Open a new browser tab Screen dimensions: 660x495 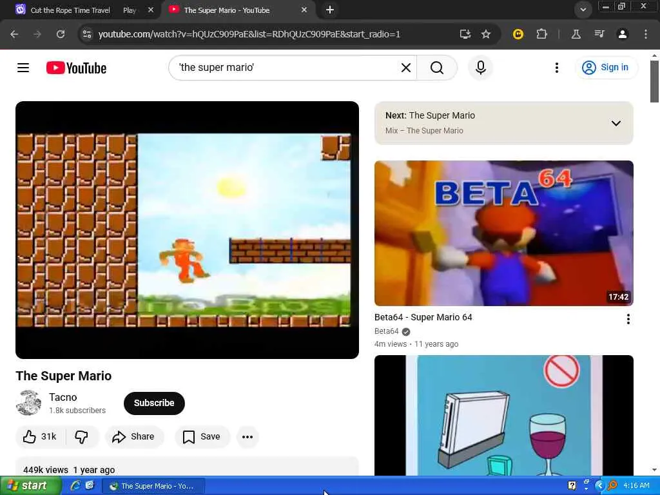pos(330,10)
